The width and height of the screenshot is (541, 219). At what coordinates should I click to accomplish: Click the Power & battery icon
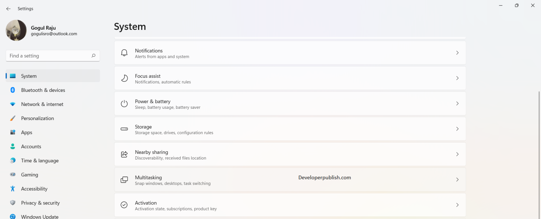tap(124, 104)
